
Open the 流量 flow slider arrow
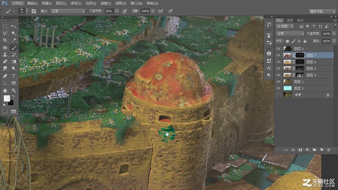[153, 11]
